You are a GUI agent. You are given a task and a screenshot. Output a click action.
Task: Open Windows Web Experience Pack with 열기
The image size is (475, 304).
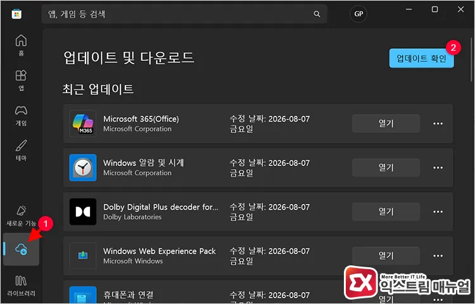point(386,256)
